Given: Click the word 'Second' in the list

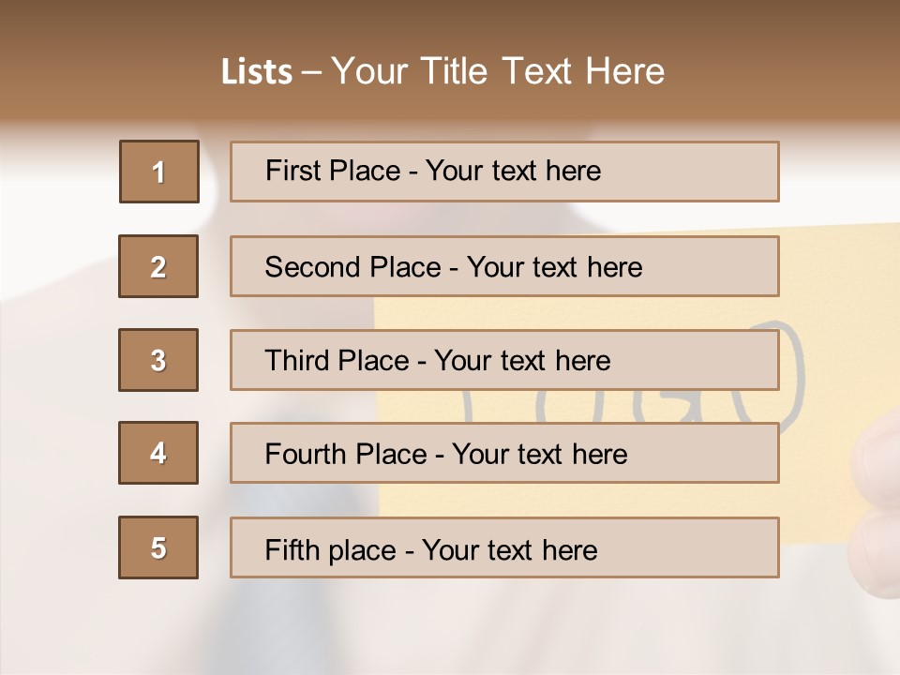Looking at the screenshot, I should [312, 267].
